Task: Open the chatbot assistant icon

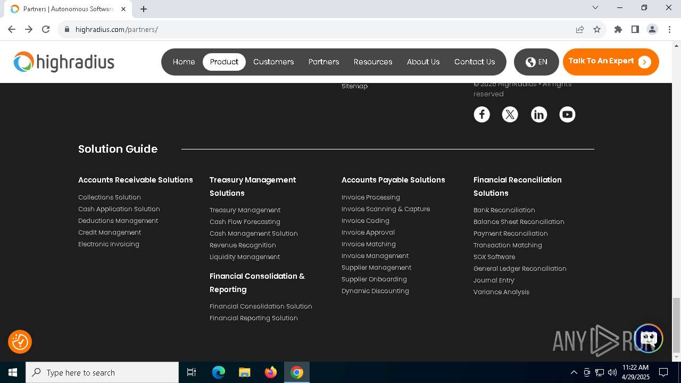Action: 648,338
